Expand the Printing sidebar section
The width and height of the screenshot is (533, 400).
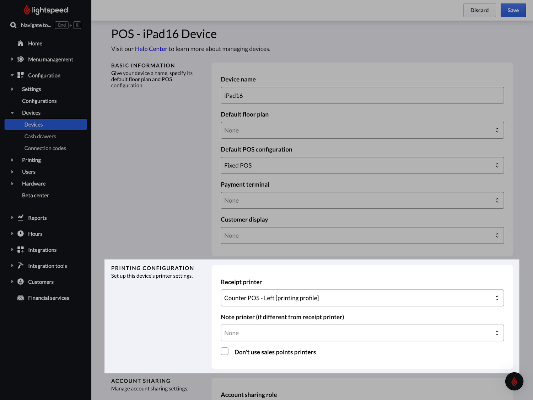coord(12,160)
